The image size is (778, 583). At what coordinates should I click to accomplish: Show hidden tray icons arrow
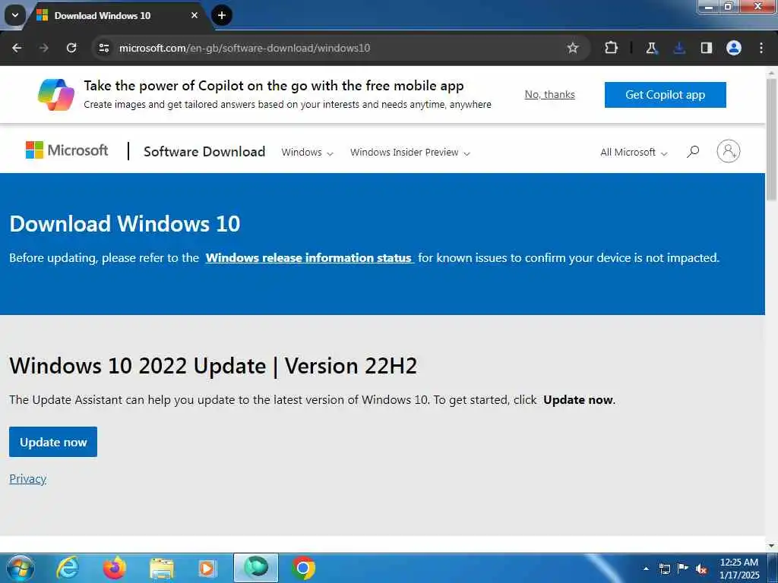(x=646, y=569)
